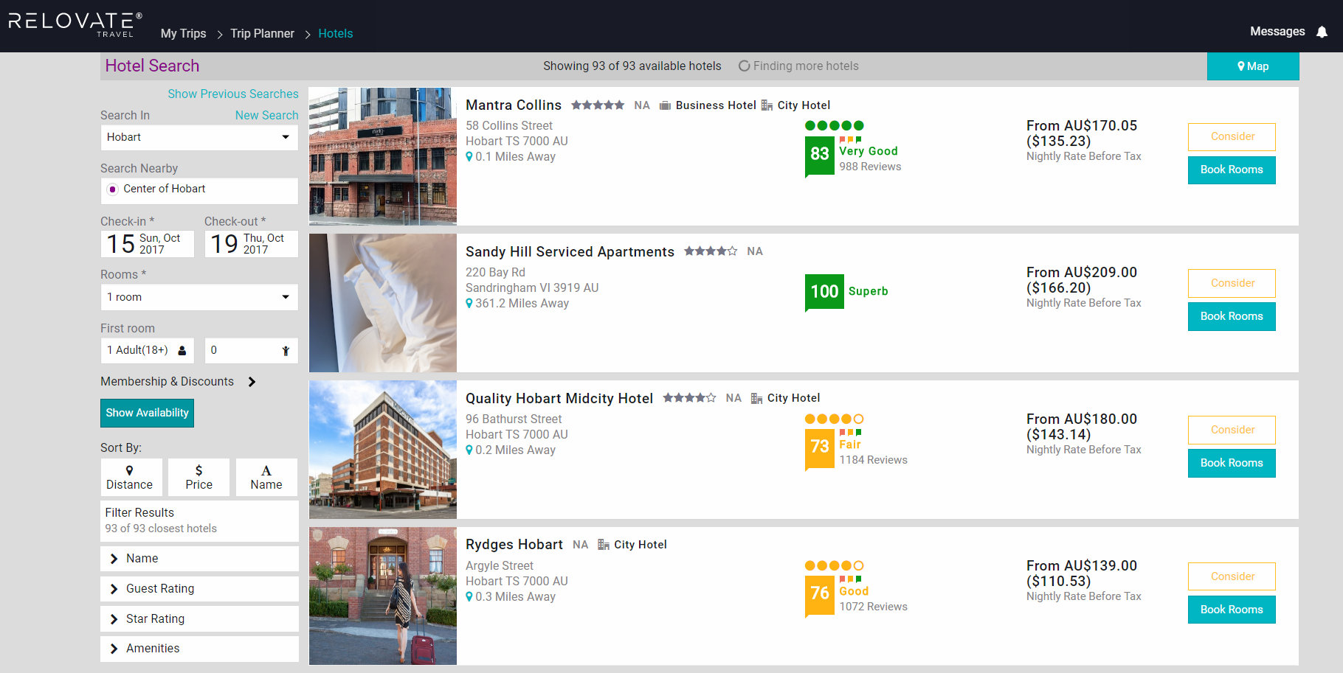Click Mantra Collins star rating

598,105
